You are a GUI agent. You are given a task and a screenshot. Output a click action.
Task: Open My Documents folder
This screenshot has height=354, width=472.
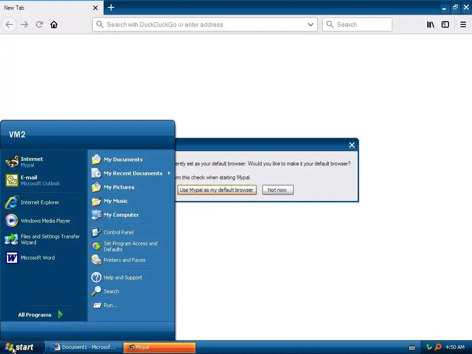[x=131, y=159]
